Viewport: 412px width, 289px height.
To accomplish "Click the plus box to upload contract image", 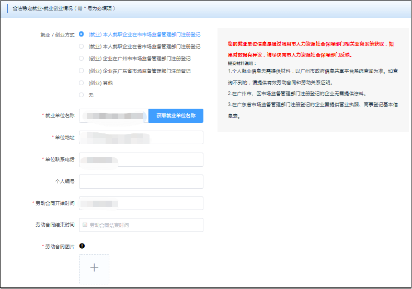I will [94, 269].
